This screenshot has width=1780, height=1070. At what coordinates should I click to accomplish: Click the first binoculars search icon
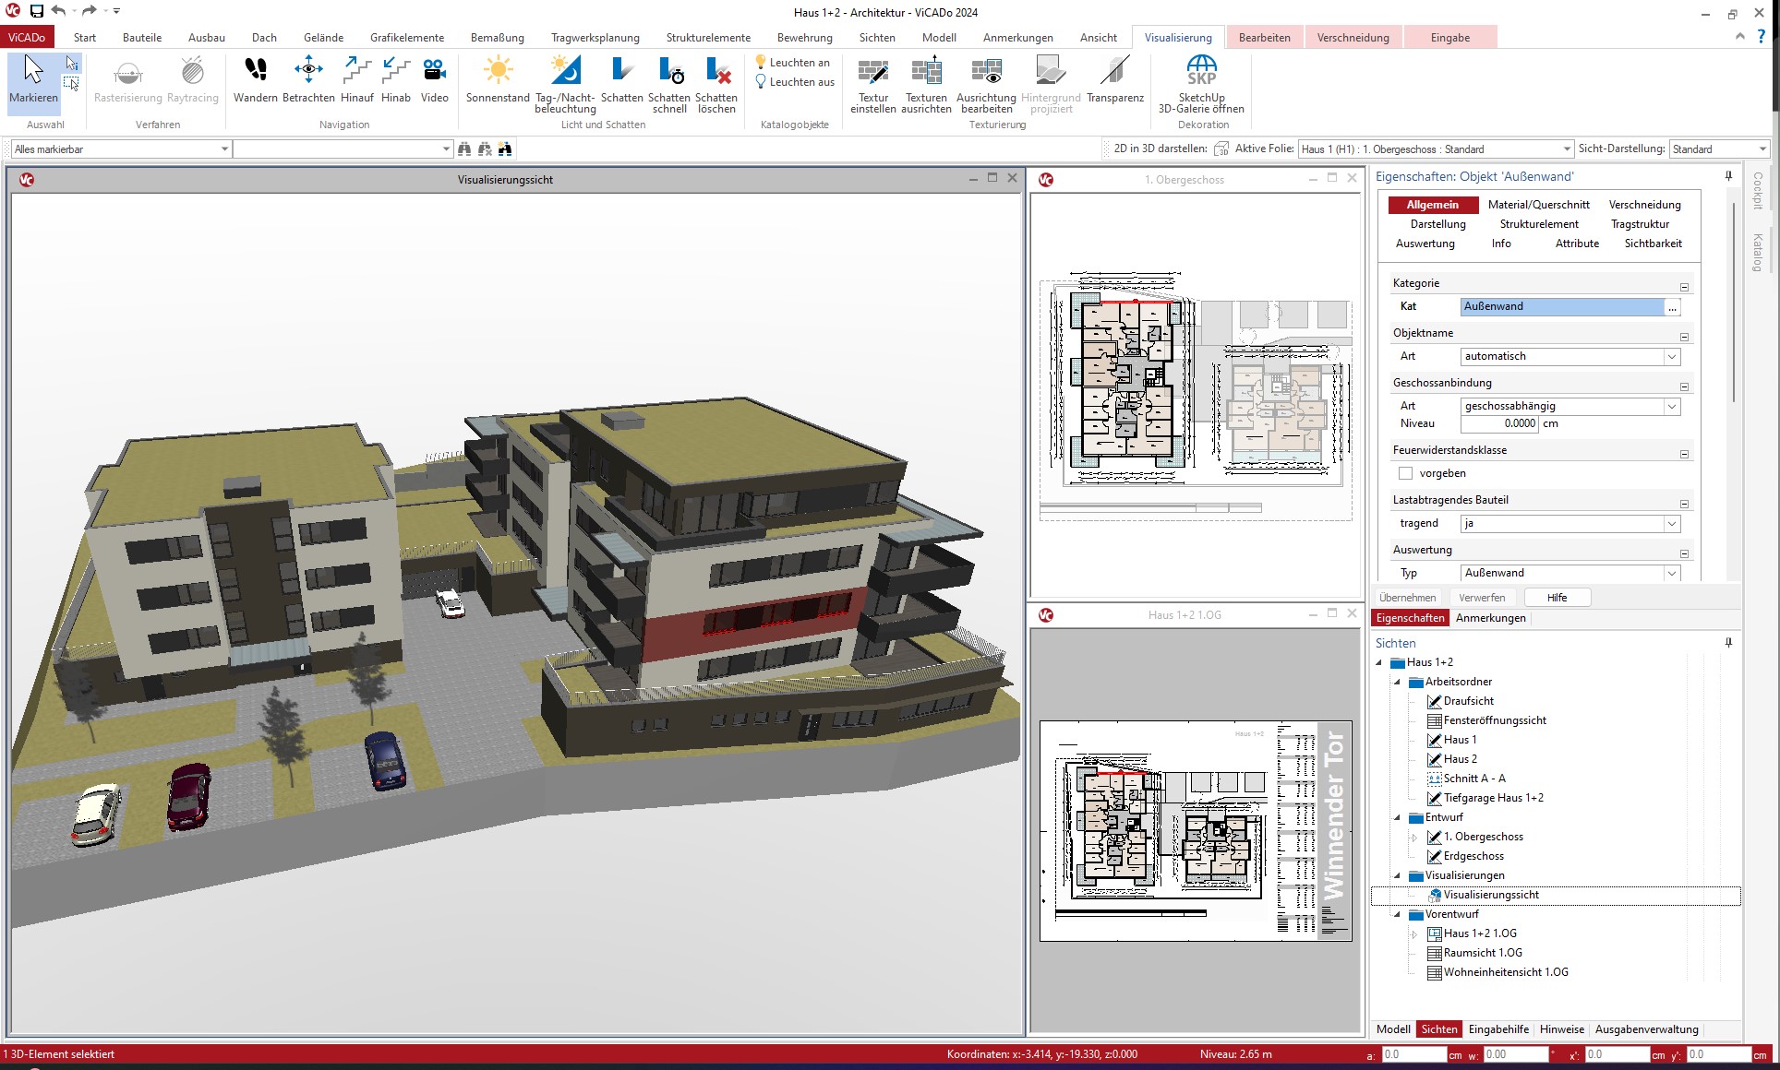coord(464,149)
